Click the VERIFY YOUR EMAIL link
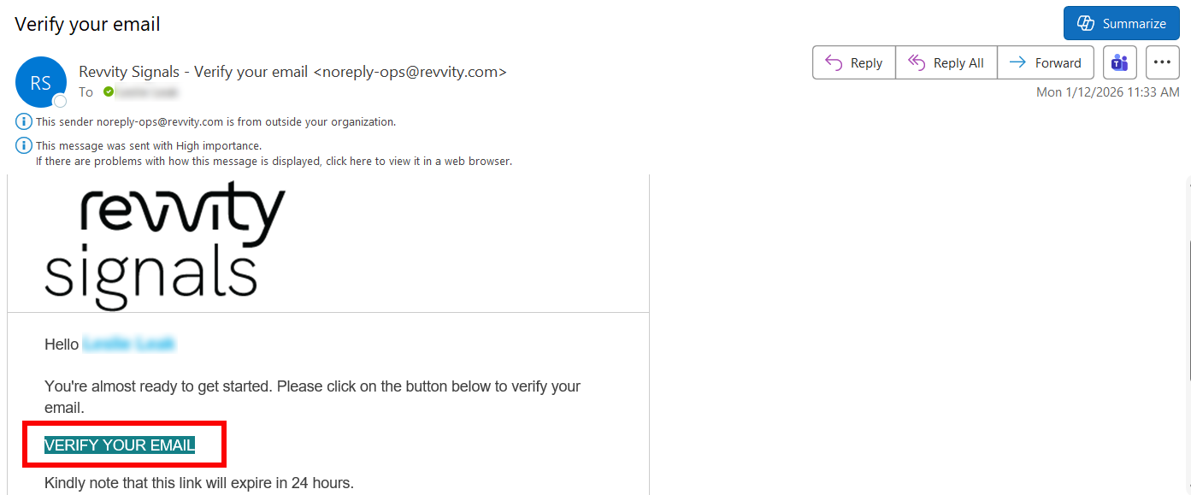1191x495 pixels. [x=120, y=445]
